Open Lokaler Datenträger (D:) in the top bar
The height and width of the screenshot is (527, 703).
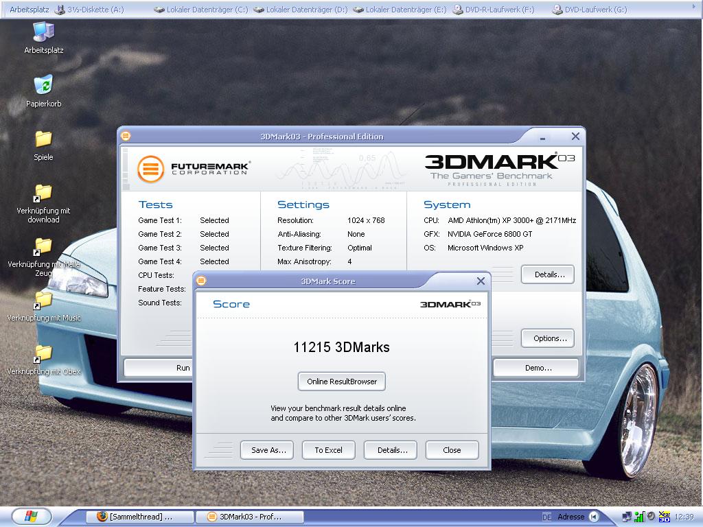tap(301, 10)
